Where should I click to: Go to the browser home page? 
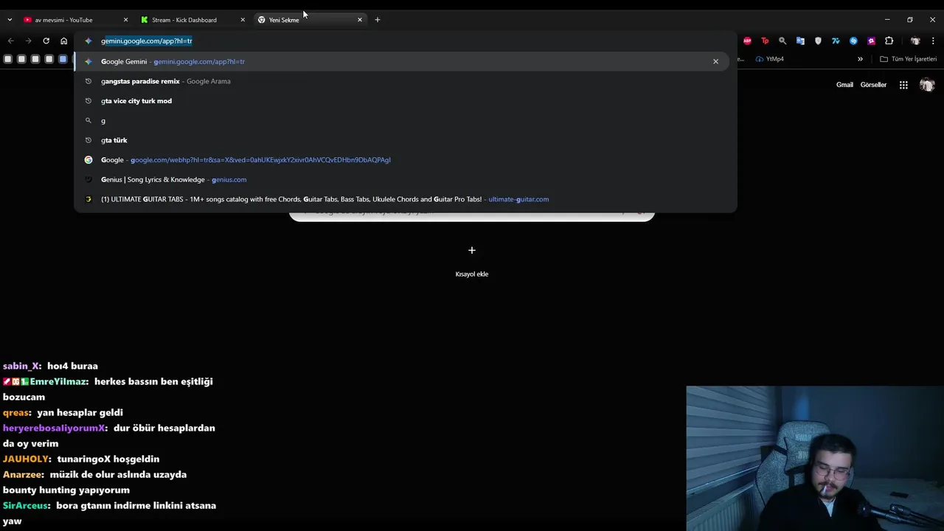[x=63, y=41]
